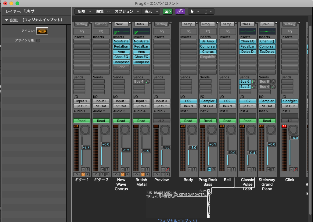Click the green color palette button

pos(167,11)
